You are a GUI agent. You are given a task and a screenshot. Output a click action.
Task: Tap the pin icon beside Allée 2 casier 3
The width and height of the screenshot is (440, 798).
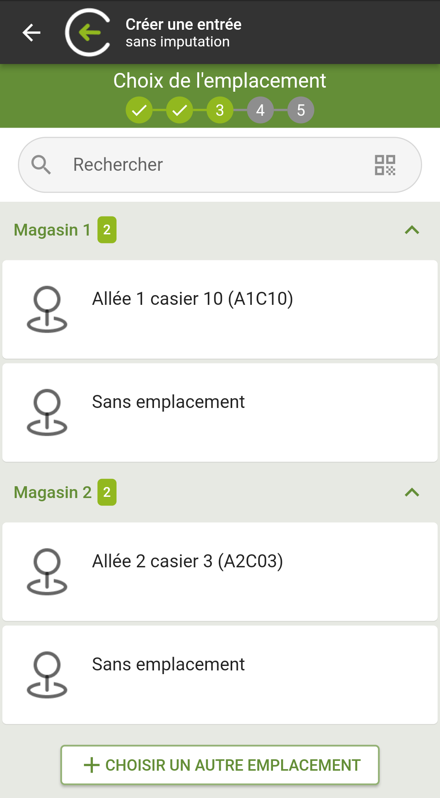tap(47, 572)
